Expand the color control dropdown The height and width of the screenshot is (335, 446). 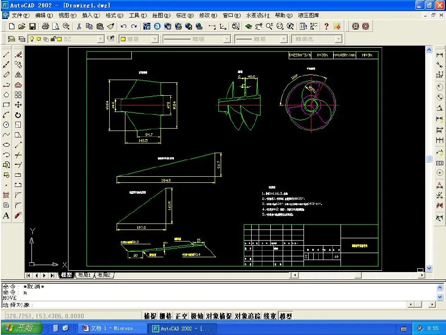[155, 39]
